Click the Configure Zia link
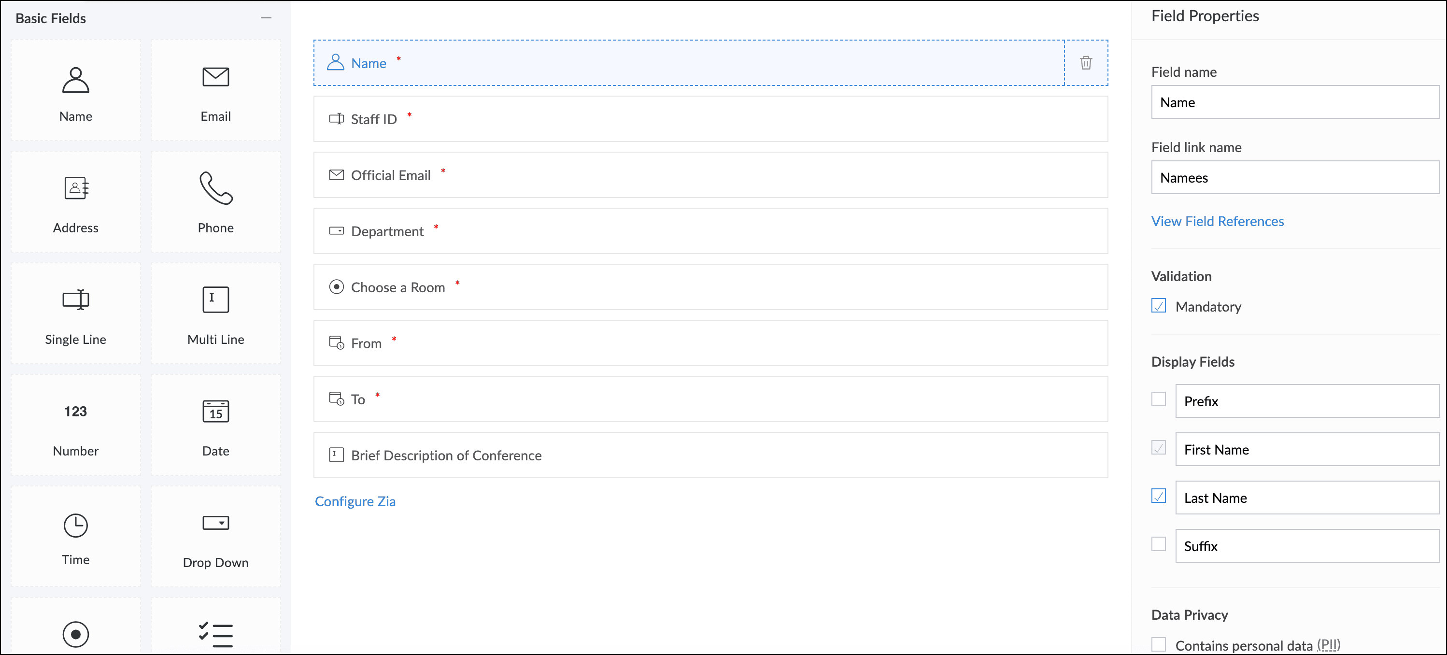The image size is (1447, 655). (x=355, y=501)
